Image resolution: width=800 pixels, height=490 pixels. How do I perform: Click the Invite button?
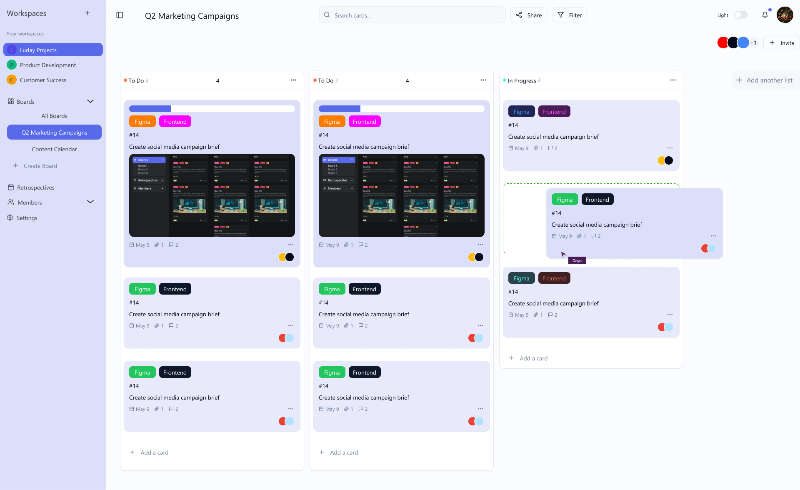pyautogui.click(x=781, y=42)
